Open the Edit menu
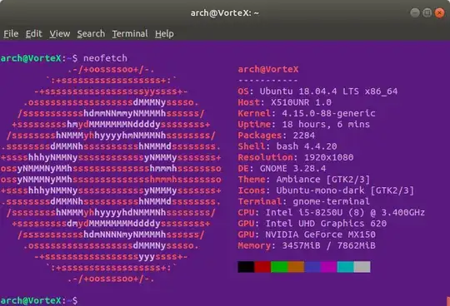The width and height of the screenshot is (450, 306). tap(34, 34)
